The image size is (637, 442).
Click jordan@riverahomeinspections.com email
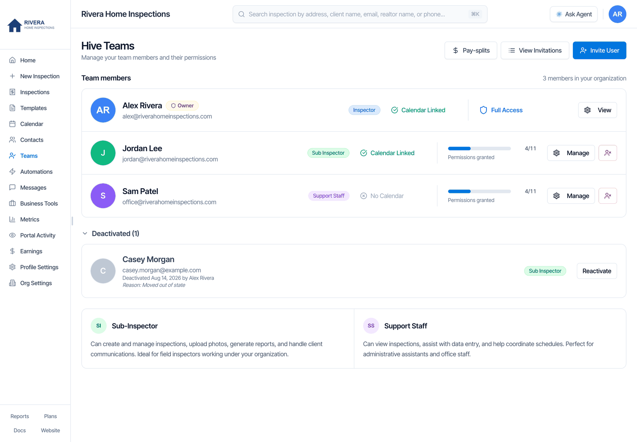170,160
